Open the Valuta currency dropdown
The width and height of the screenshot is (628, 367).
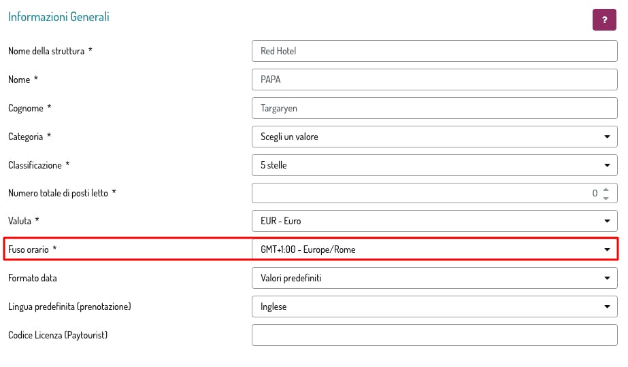[x=434, y=221]
